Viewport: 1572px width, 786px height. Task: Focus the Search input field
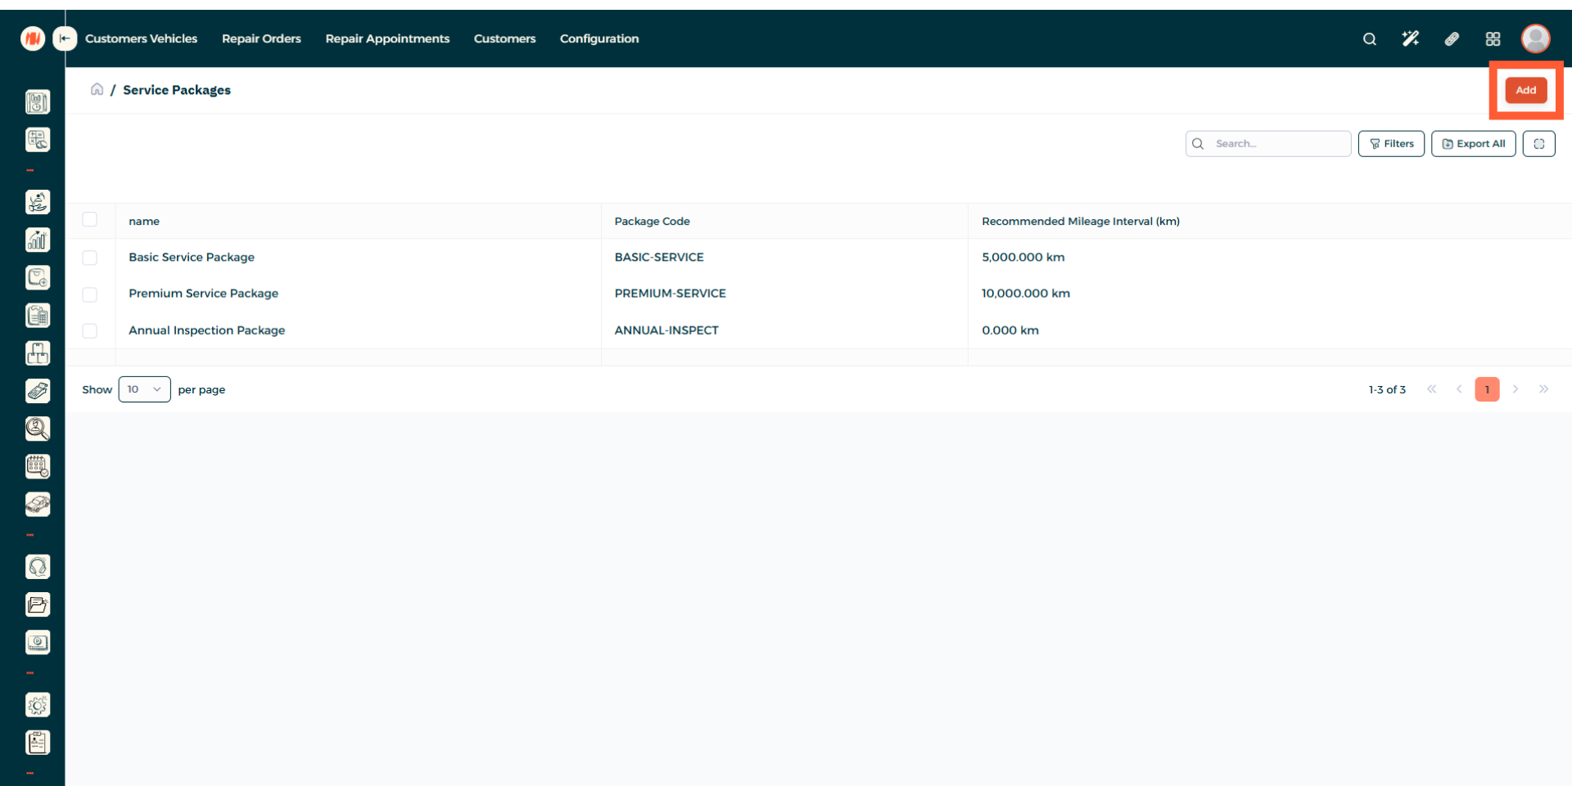(x=1277, y=144)
